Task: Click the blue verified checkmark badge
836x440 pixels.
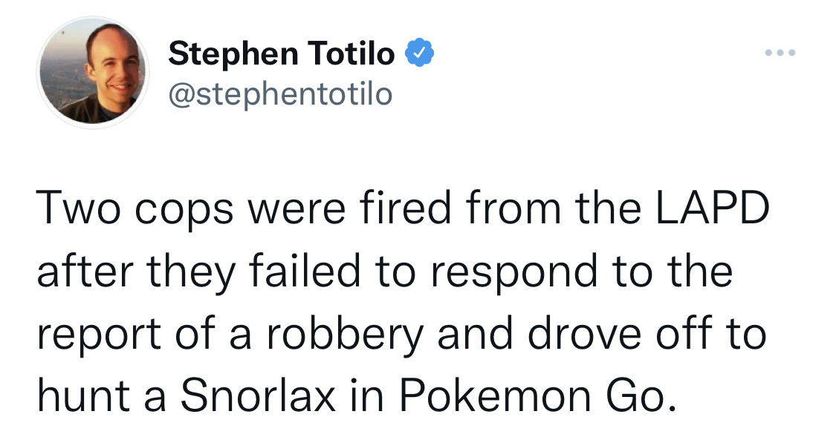Action: (420, 52)
